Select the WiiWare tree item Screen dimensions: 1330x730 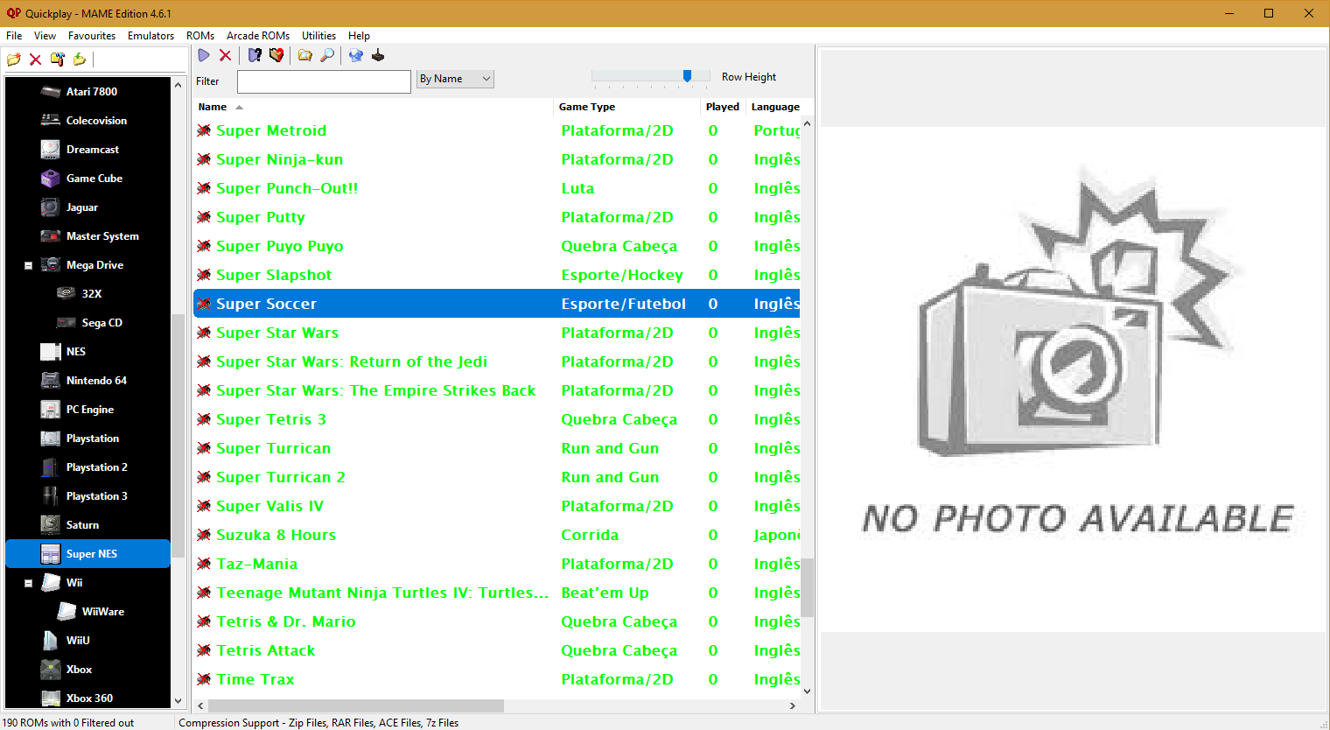tap(102, 611)
